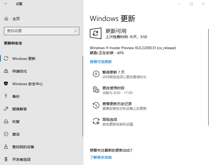Focus the 查找设置 search box

(x=42, y=31)
